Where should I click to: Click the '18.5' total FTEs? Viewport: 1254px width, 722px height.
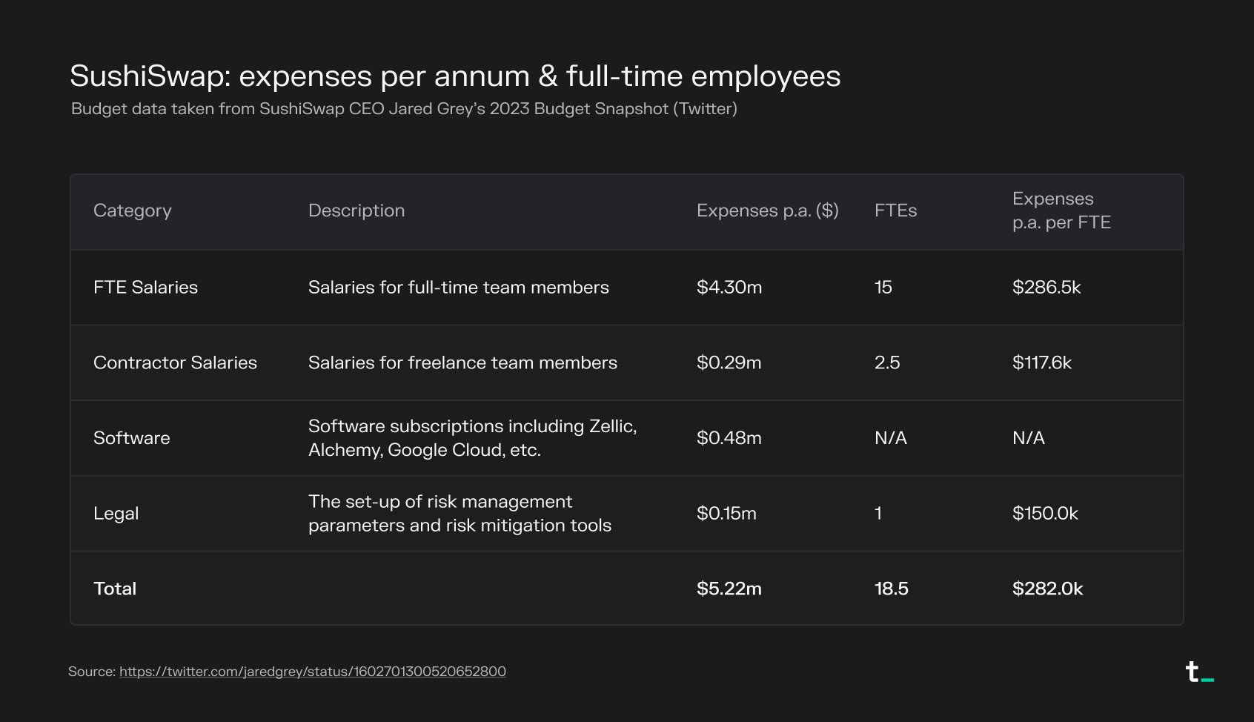coord(892,589)
